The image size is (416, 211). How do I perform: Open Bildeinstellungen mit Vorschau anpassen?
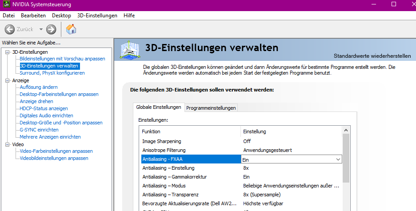pyautogui.click(x=62, y=59)
